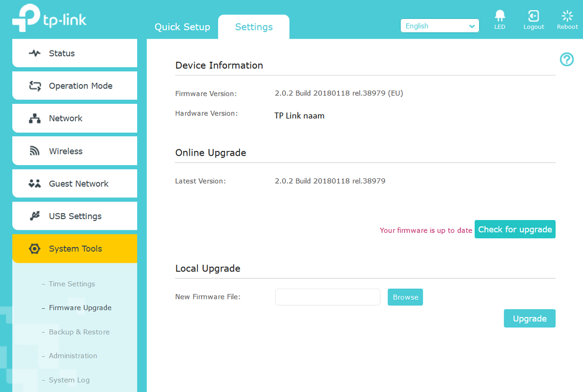Image resolution: width=583 pixels, height=392 pixels.
Task: Click the 'Latest Version:' label
Action: (200, 181)
